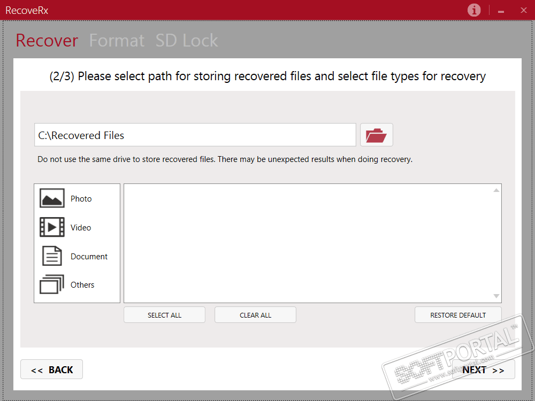This screenshot has width=535, height=401.
Task: Browse for folder using red folder icon
Action: pyautogui.click(x=376, y=135)
